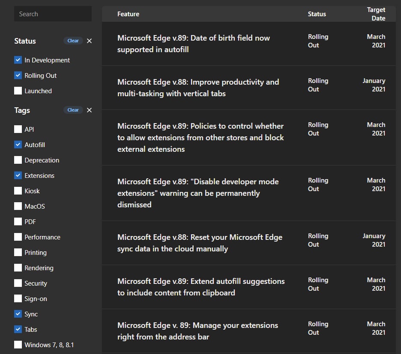This screenshot has height=354, width=401.
Task: Click the Status section heading
Action: click(x=25, y=41)
